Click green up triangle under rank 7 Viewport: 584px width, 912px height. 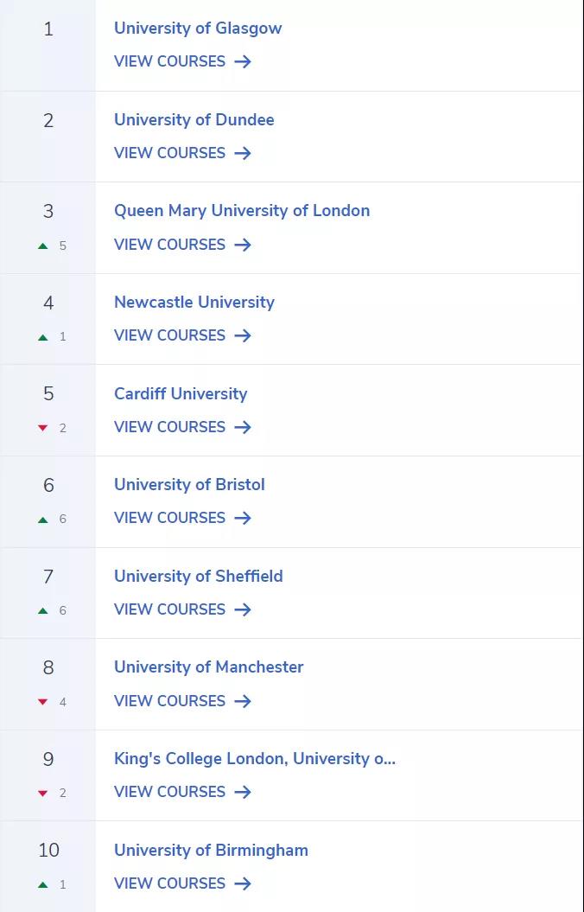(42, 610)
